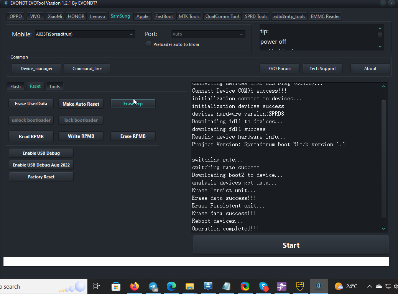Open the QualComm Tool tab
The image size is (398, 294).
[x=222, y=16]
